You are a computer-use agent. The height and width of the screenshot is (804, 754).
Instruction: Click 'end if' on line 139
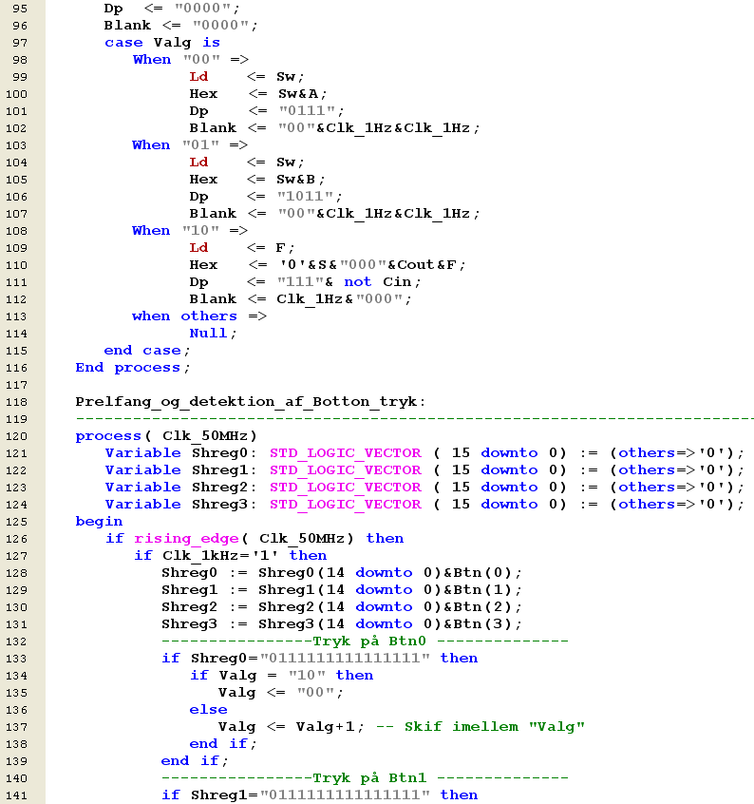point(190,761)
